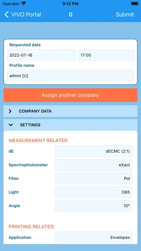Select the Light field showing D65
The width and height of the screenshot is (141, 251).
coord(94,192)
